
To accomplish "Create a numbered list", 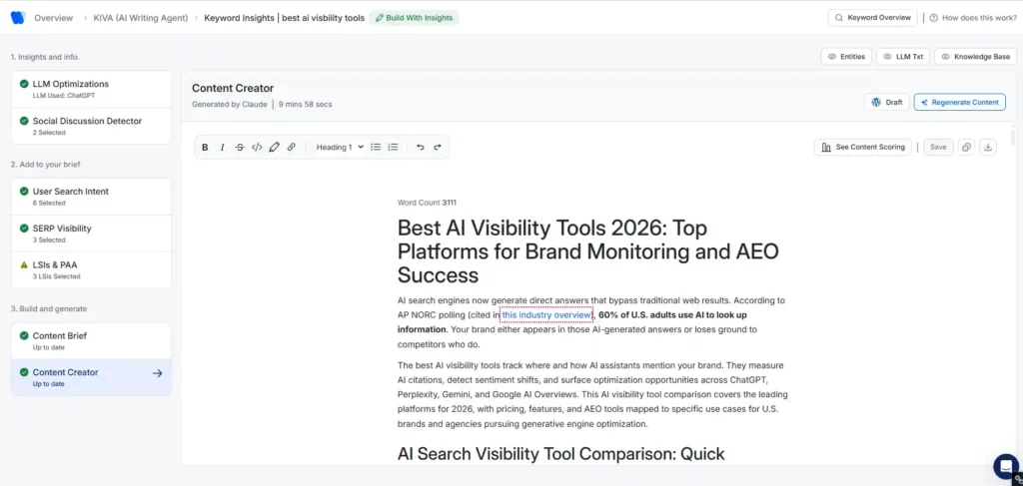I will click(393, 148).
